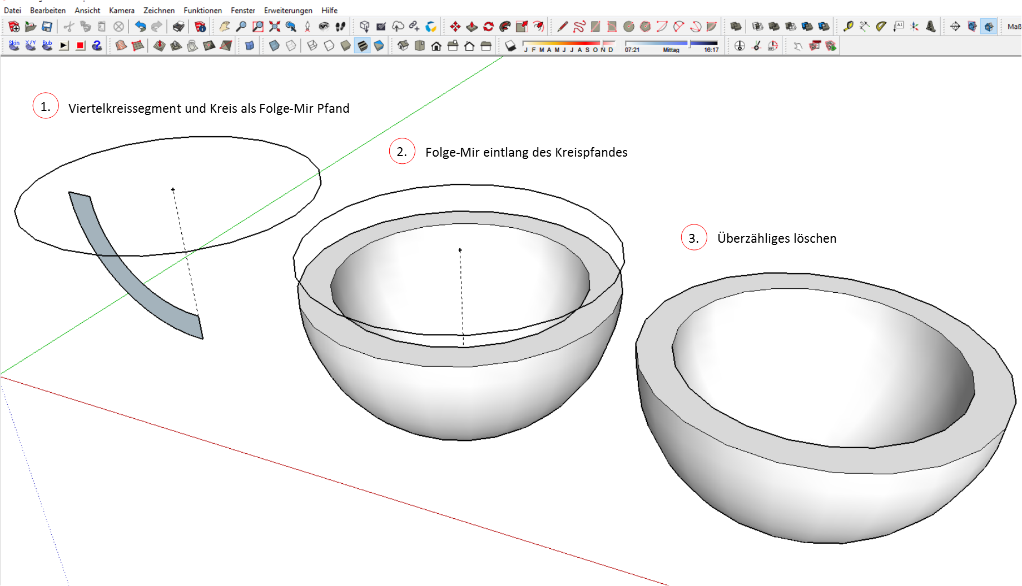The image size is (1022, 586).
Task: Choose the Orbit hand Pan tool
Action: (224, 27)
